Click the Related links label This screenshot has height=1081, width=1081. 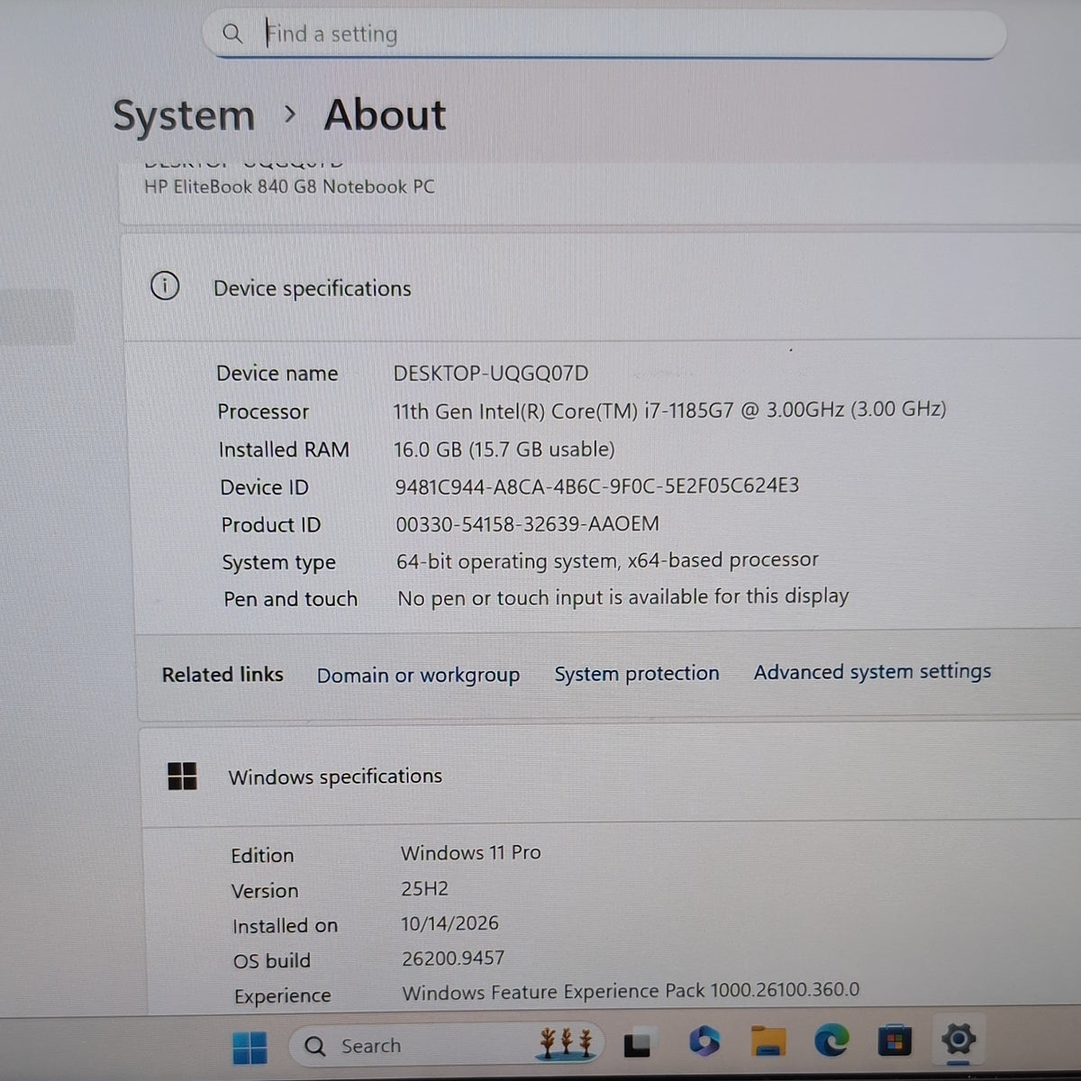(223, 675)
